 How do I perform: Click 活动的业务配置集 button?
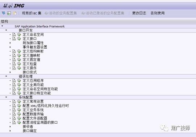(x=61, y=13)
